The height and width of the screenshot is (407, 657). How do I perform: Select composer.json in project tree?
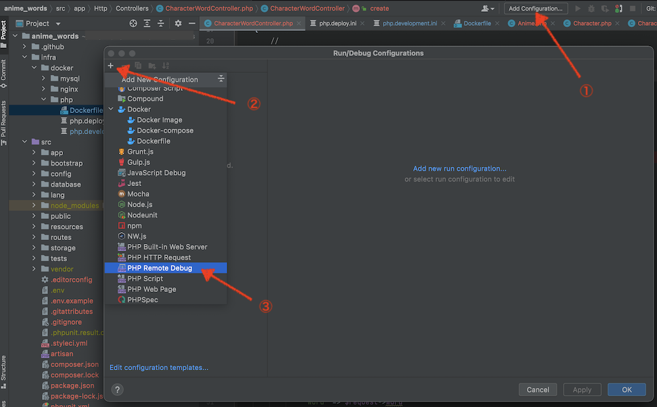[70, 364]
